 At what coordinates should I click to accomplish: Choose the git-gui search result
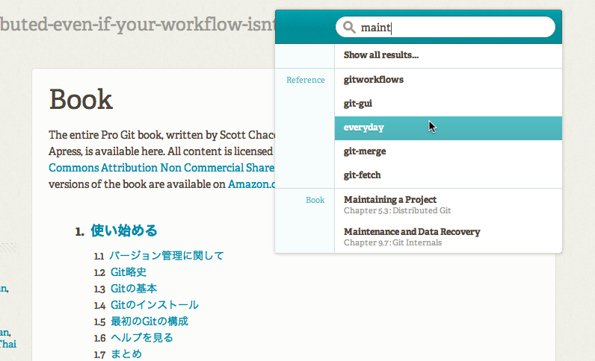pos(358,104)
